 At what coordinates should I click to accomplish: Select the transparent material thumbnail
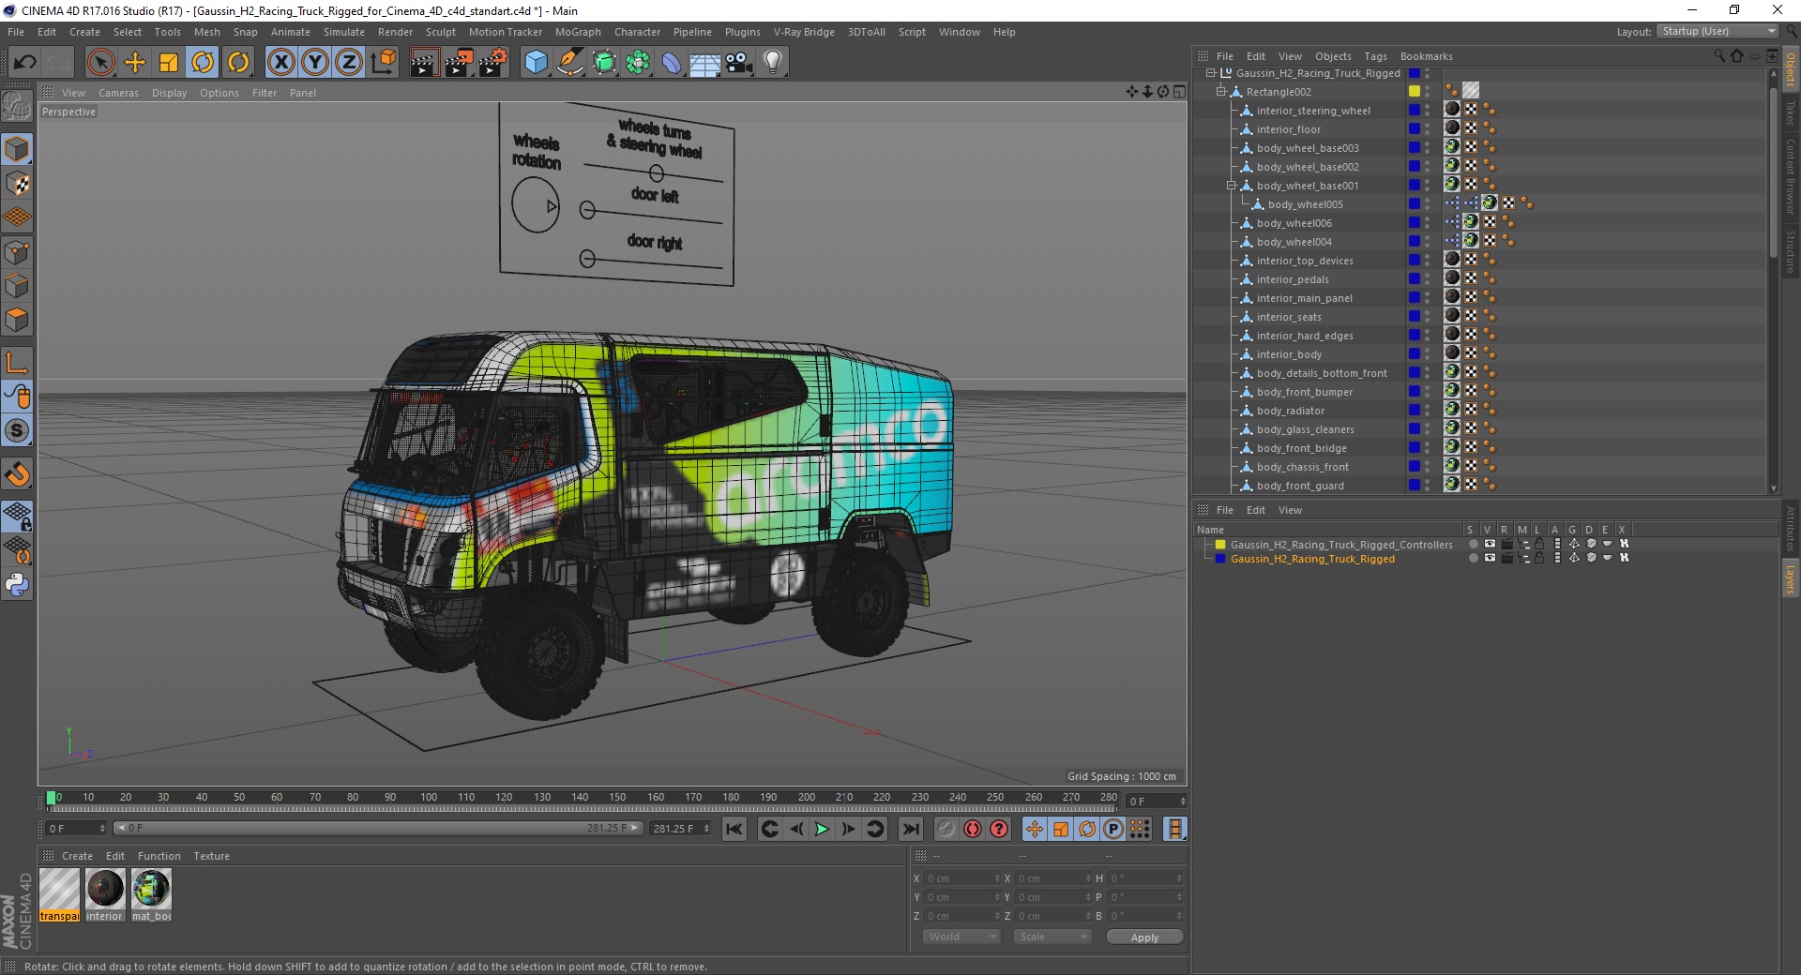59,894
